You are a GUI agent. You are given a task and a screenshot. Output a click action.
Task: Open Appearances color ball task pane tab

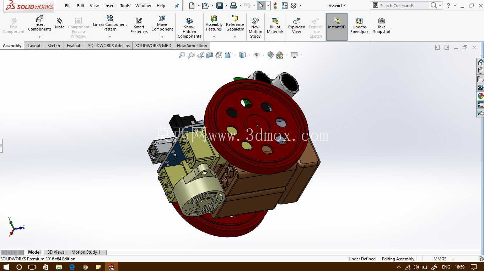[480, 96]
